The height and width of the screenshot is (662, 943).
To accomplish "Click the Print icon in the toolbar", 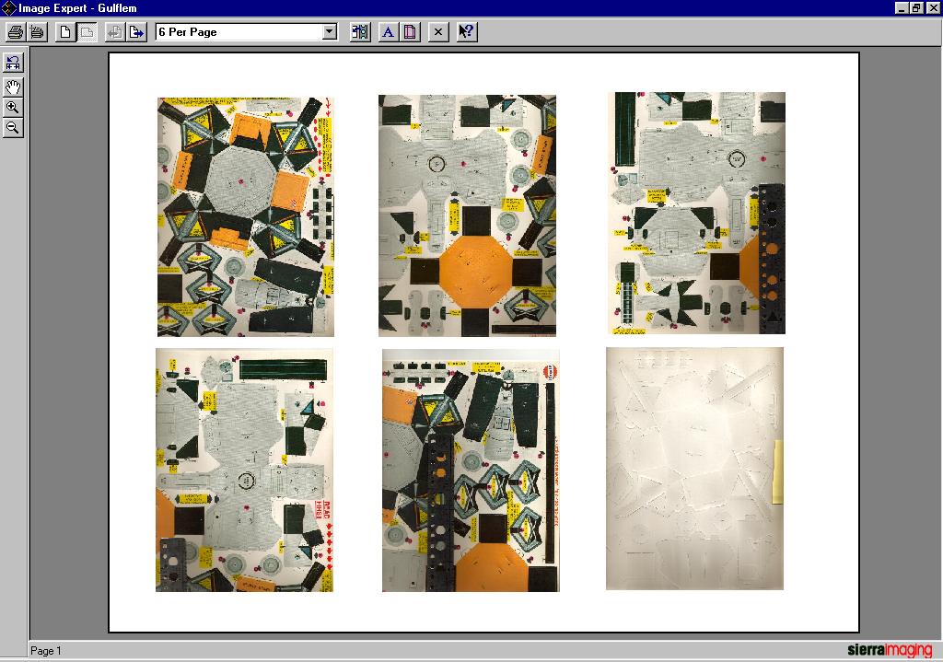I will point(16,32).
